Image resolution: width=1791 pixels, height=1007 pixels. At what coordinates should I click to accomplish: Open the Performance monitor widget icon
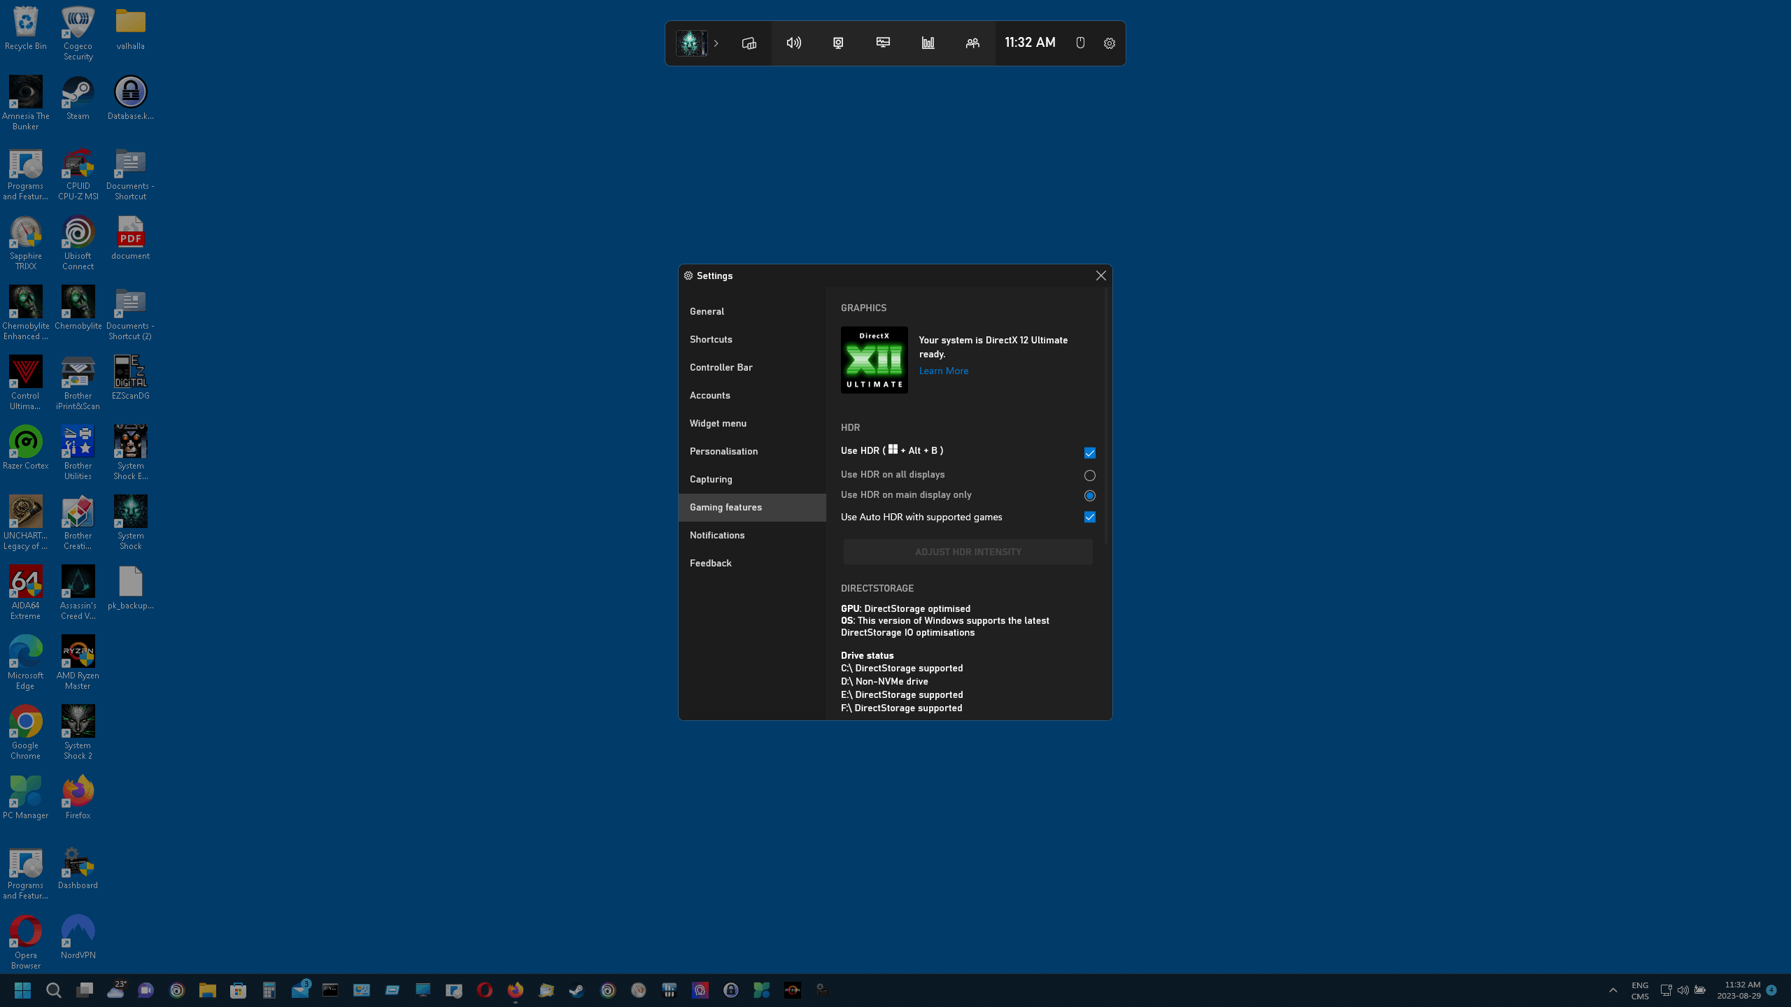(883, 43)
